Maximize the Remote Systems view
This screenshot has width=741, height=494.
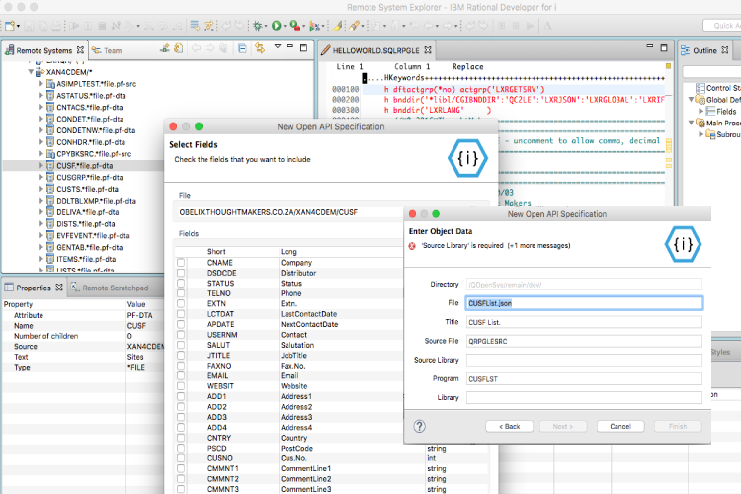pyautogui.click(x=304, y=47)
